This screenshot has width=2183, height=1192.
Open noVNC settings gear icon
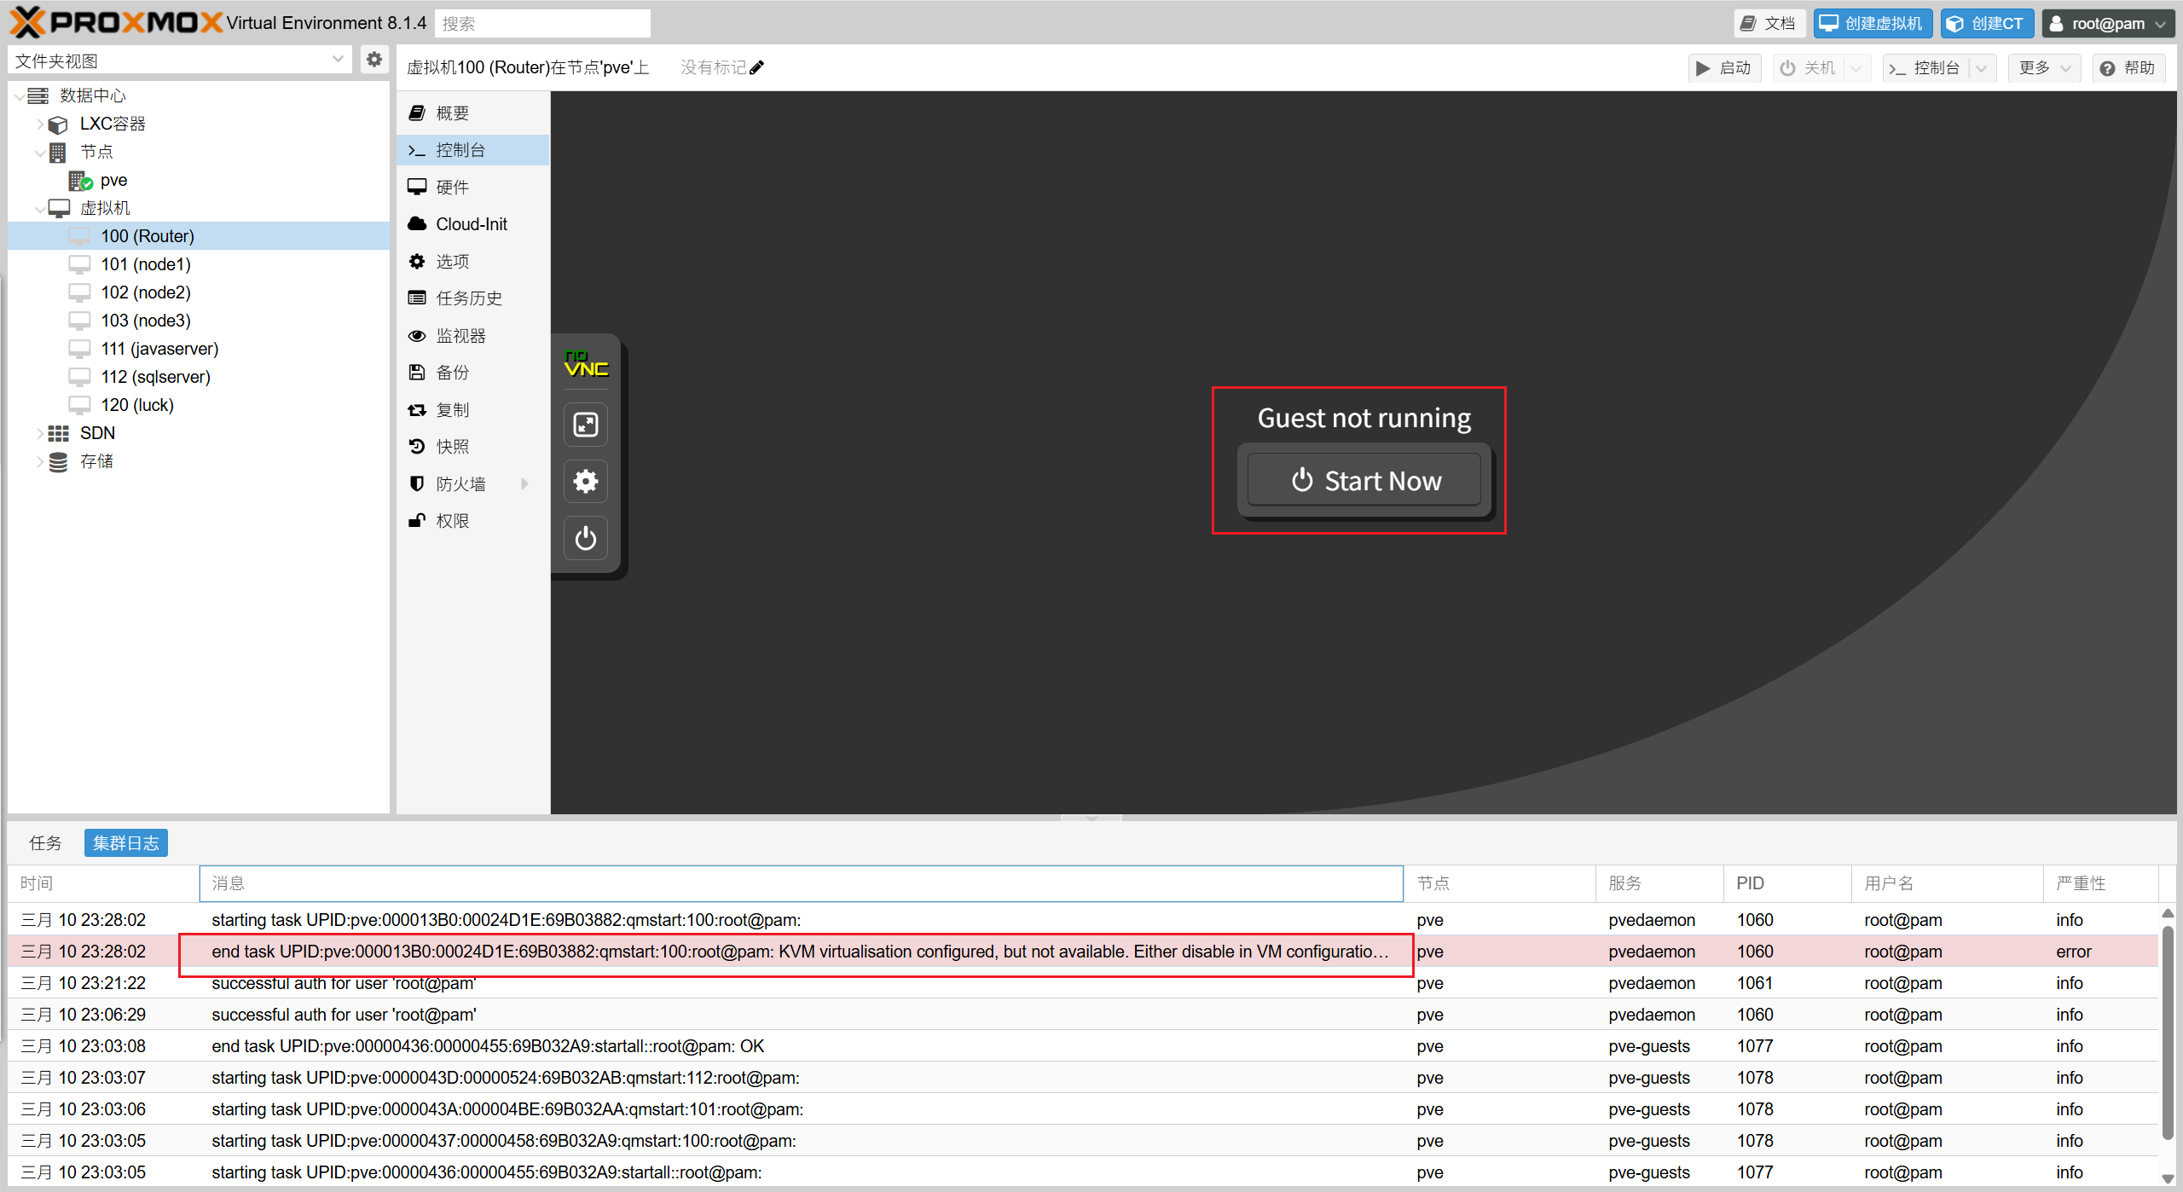pyautogui.click(x=585, y=482)
